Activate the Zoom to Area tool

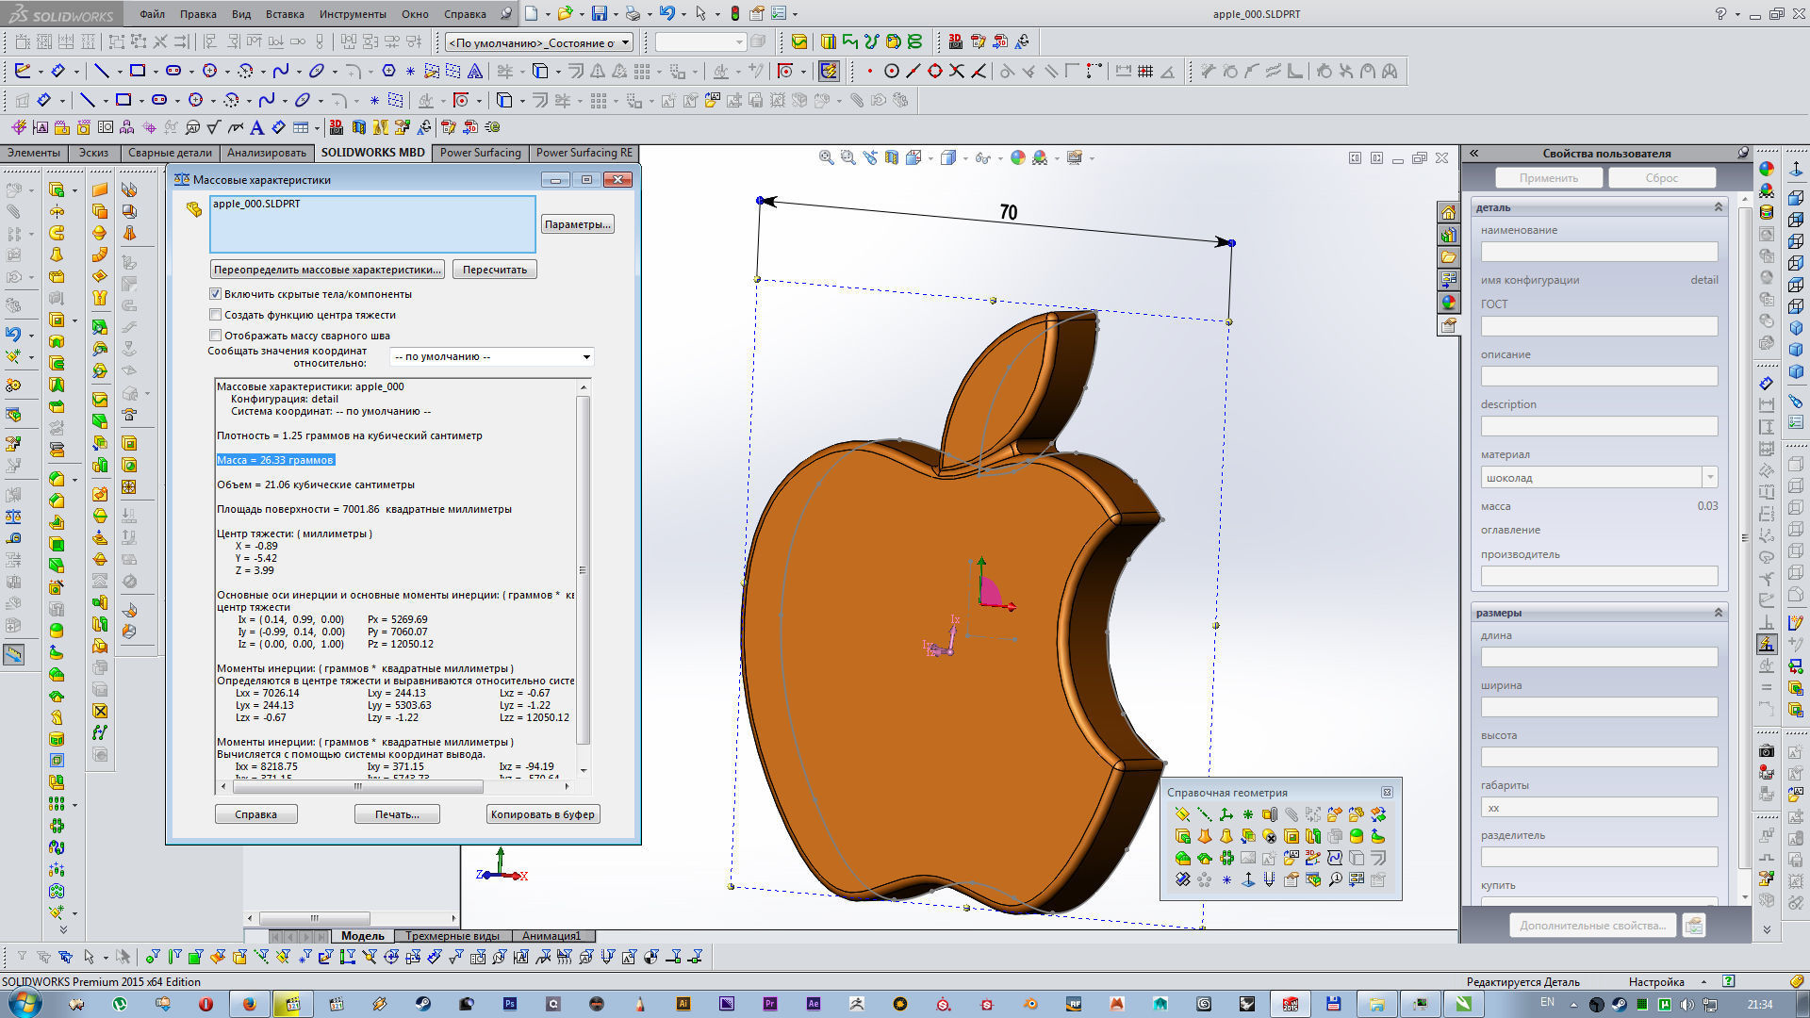[847, 157]
